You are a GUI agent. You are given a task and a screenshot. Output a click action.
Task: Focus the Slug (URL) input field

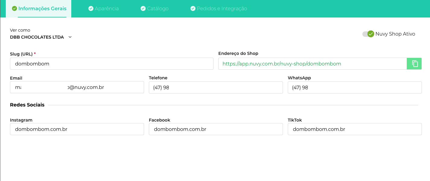111,64
